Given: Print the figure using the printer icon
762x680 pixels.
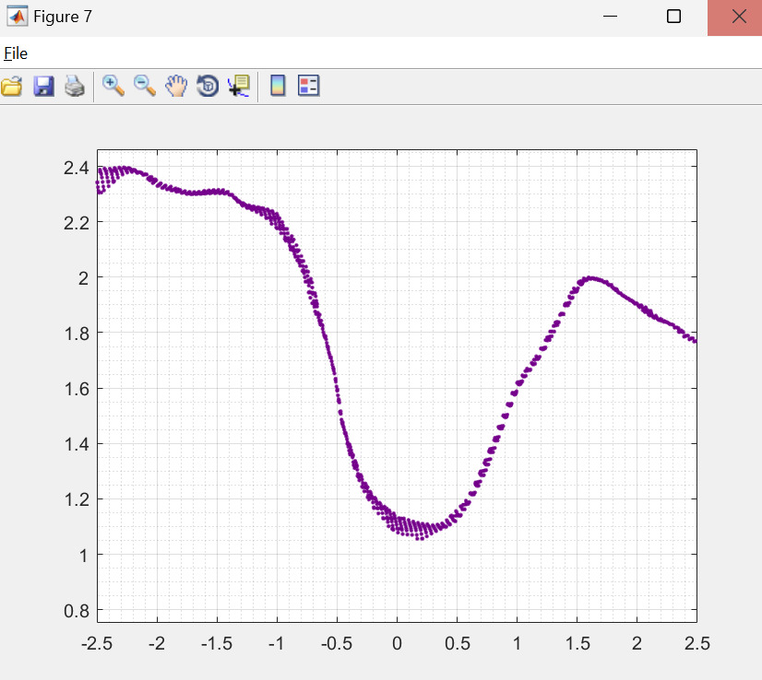Looking at the screenshot, I should [74, 87].
